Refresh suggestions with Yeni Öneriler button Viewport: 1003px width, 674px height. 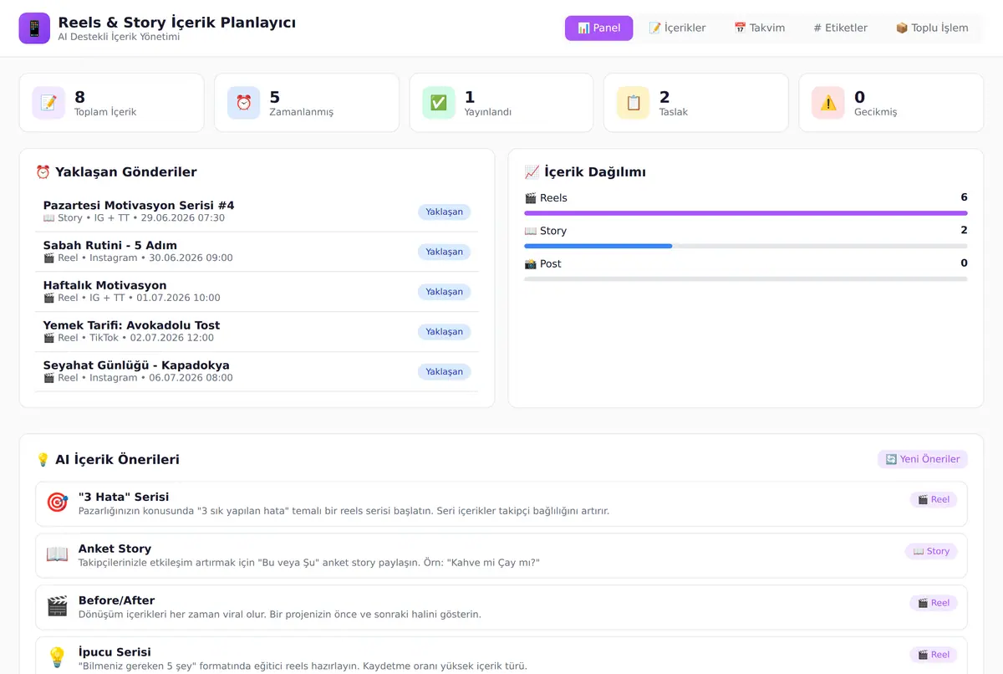pos(923,459)
